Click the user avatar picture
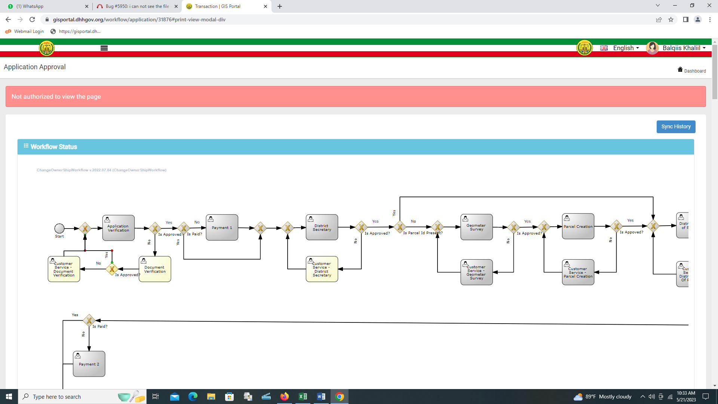718x404 pixels. pyautogui.click(x=653, y=48)
